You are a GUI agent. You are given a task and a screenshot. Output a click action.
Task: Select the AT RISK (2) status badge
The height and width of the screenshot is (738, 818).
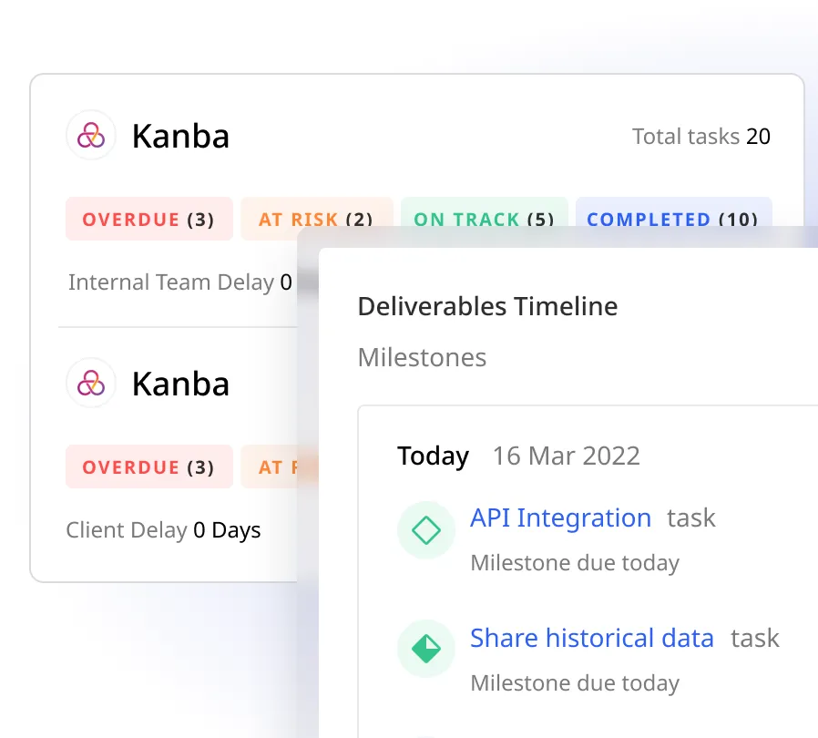tap(315, 220)
